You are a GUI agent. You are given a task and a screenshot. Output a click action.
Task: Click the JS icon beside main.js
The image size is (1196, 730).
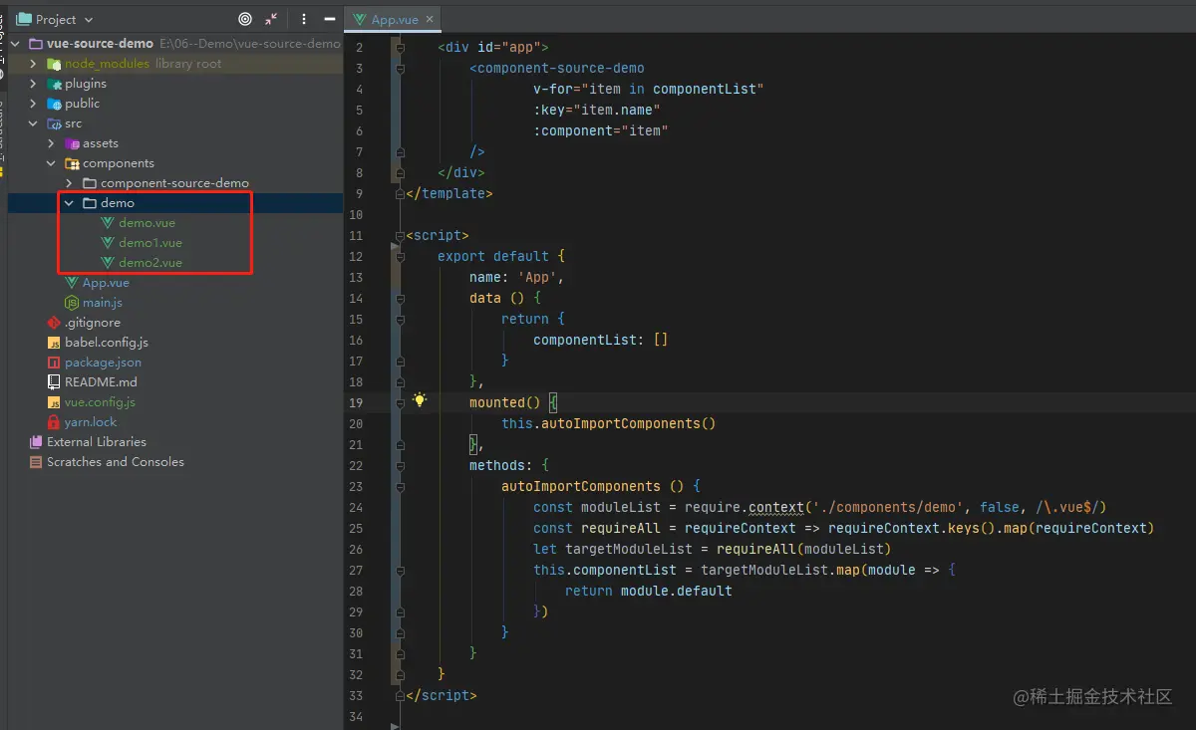[x=72, y=303]
